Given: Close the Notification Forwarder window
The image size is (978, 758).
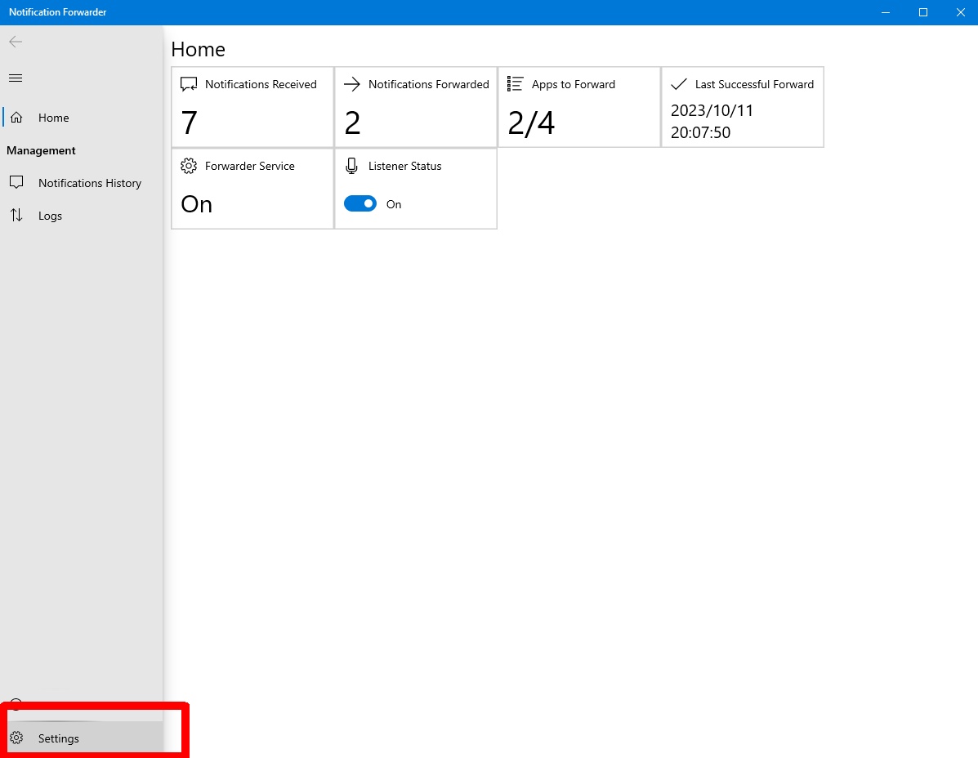Looking at the screenshot, I should pyautogui.click(x=961, y=12).
